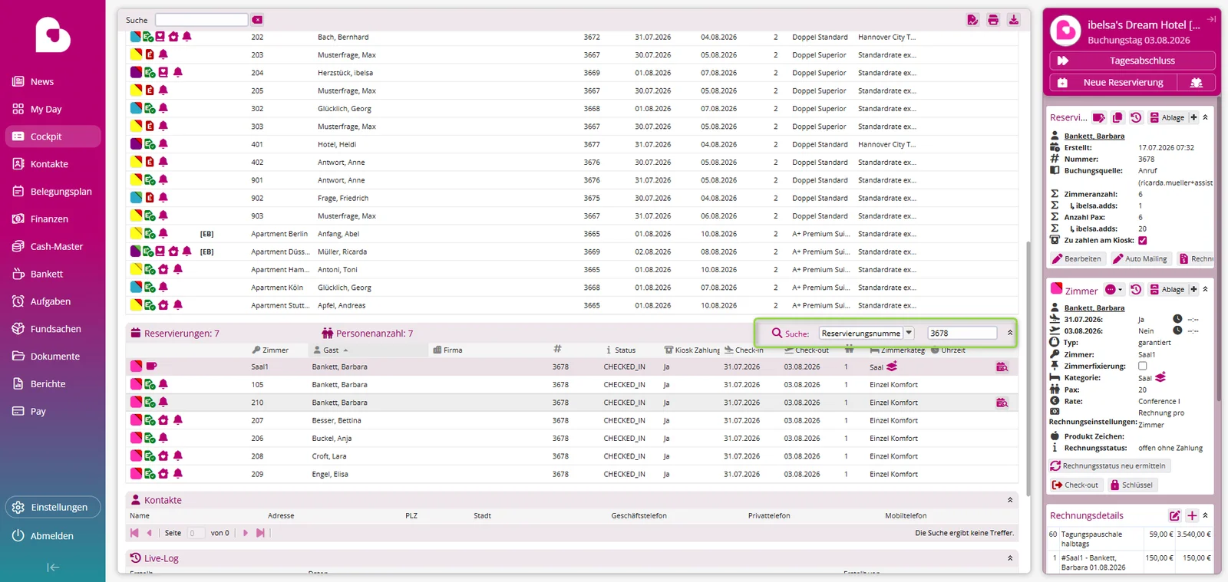Image resolution: width=1228 pixels, height=582 pixels.
Task: Click edit reservation tag icon in Reservierung panel
Action: pyautogui.click(x=1099, y=117)
